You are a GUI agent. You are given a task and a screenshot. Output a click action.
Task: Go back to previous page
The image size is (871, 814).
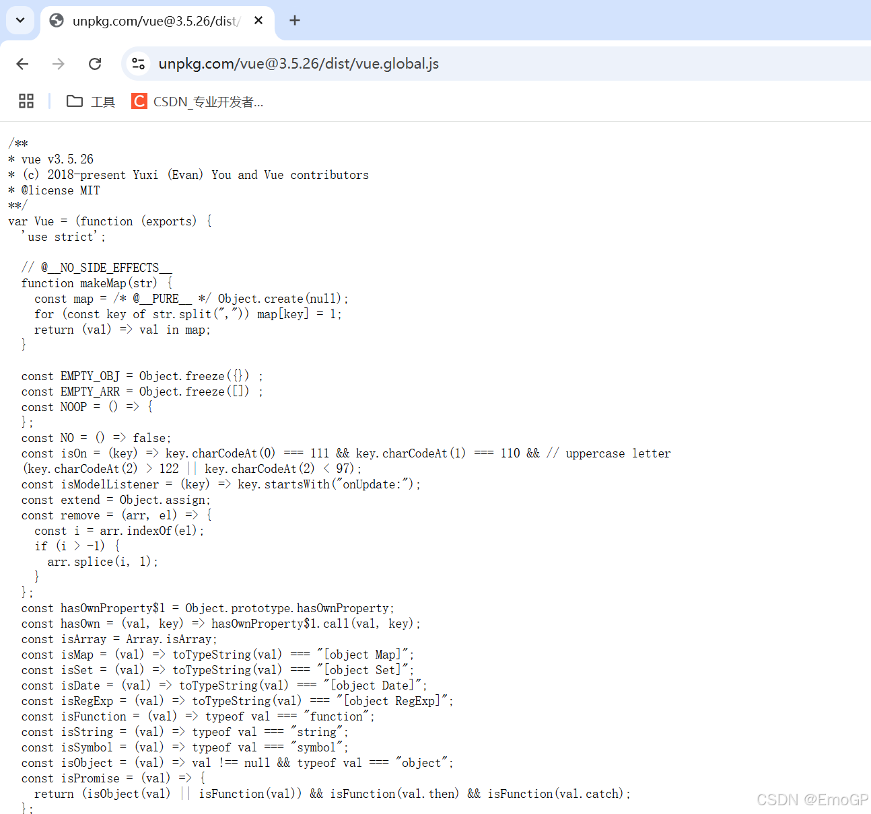pyautogui.click(x=22, y=64)
